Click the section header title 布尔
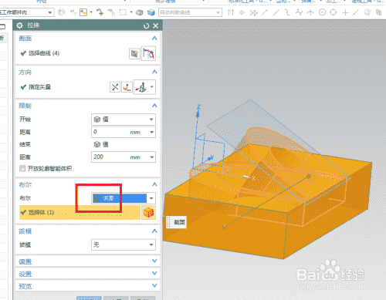Viewport: 386px width, 300px height. pyautogui.click(x=25, y=184)
